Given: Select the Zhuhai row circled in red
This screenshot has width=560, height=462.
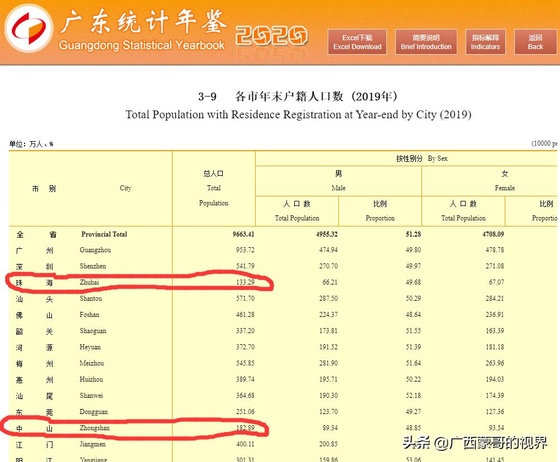Looking at the screenshot, I should point(140,282).
